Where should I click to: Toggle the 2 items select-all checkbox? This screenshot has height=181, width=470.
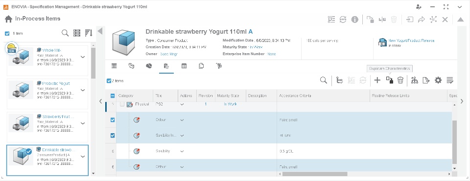click(x=109, y=80)
